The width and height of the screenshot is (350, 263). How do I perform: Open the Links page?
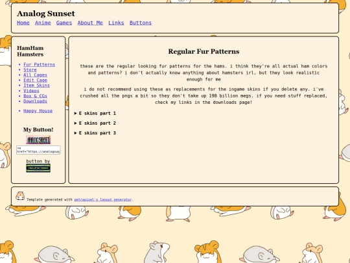[116, 23]
